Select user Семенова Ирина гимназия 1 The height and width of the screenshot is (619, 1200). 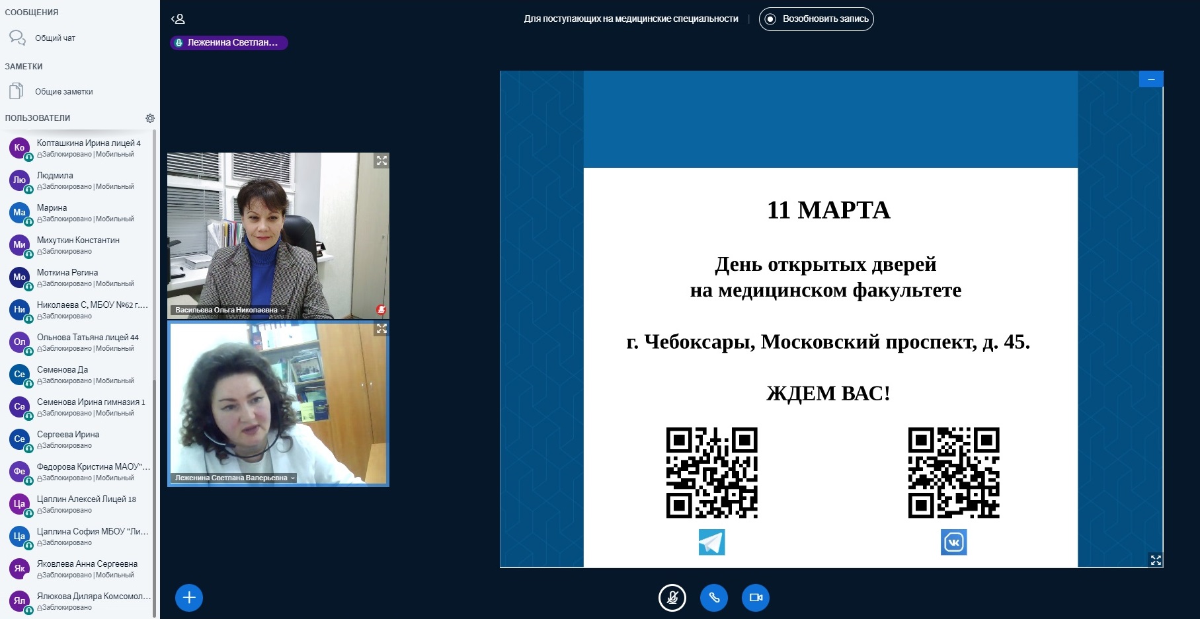coord(78,407)
